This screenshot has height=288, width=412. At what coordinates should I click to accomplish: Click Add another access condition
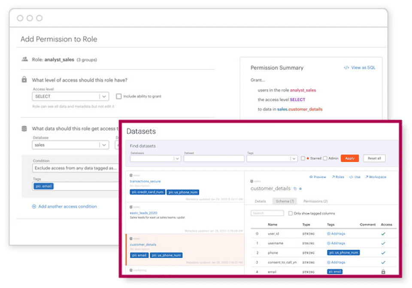click(67, 207)
